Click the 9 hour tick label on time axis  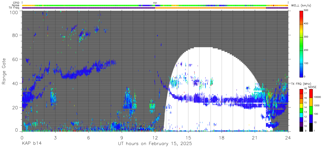pyautogui.click(x=122, y=137)
